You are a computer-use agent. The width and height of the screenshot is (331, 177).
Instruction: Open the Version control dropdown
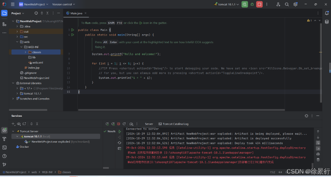click(64, 4)
